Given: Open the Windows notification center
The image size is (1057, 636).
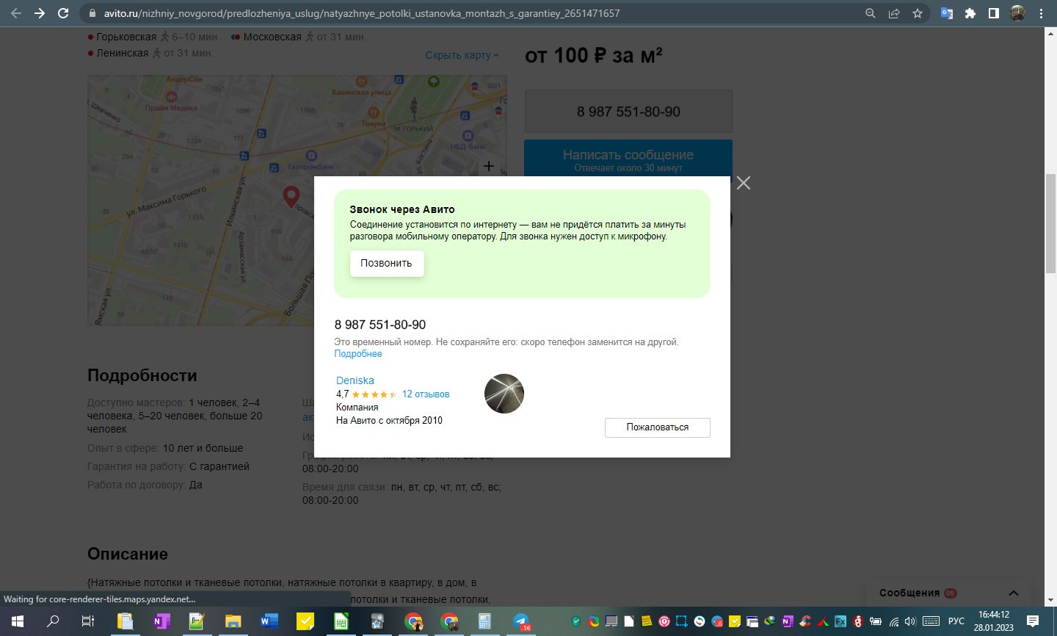Looking at the screenshot, I should (1033, 621).
